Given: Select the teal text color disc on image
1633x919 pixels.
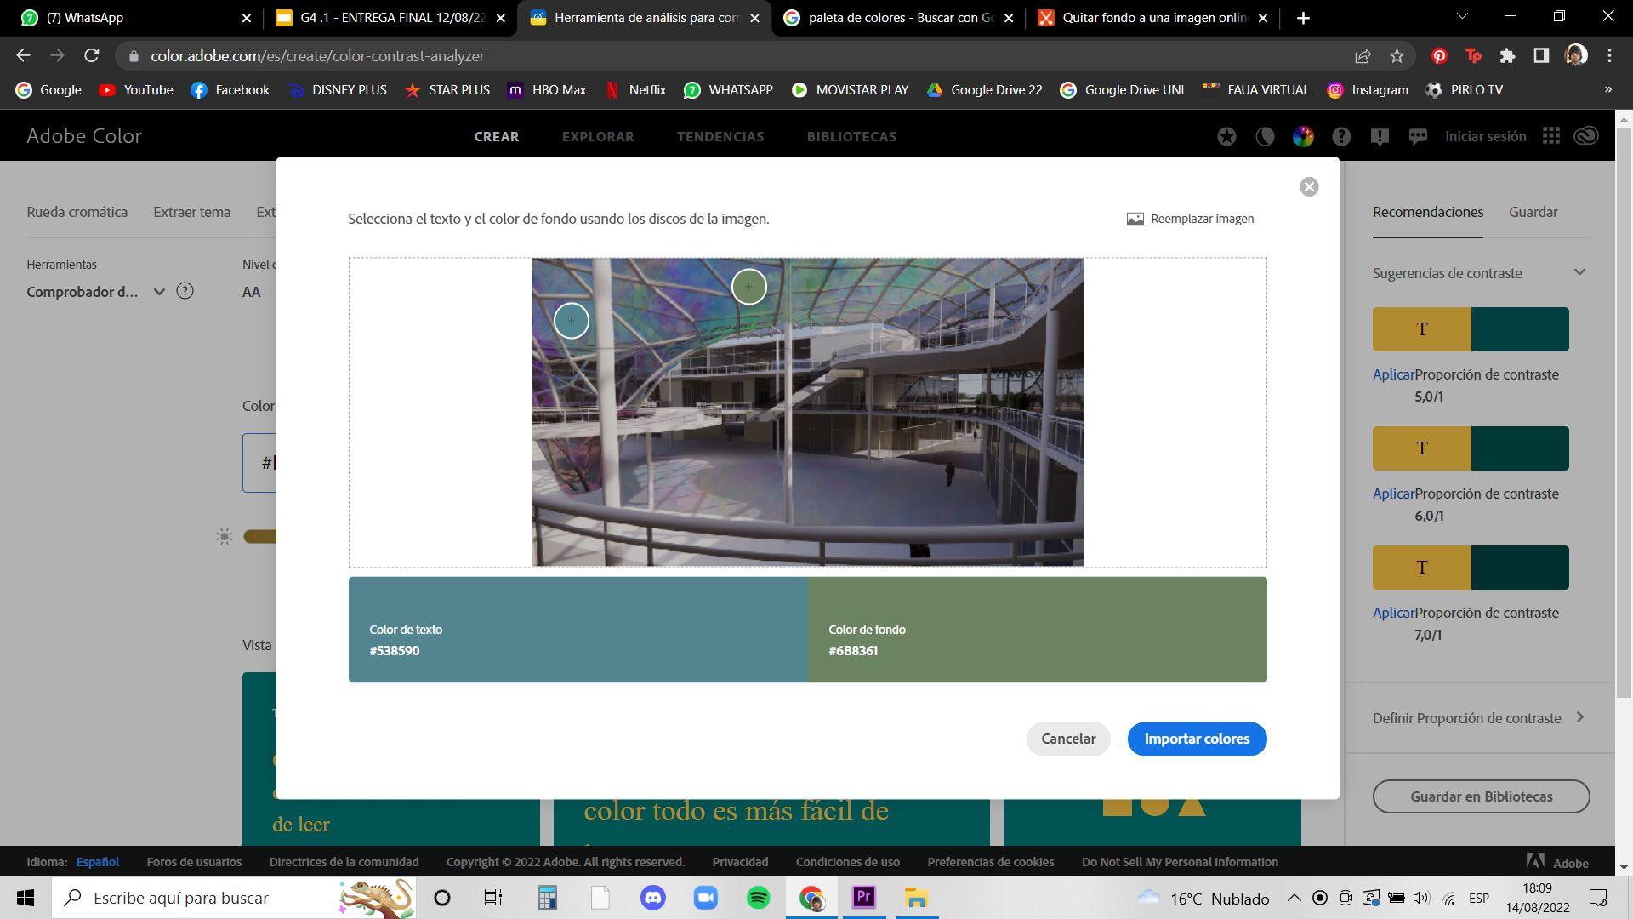Looking at the screenshot, I should click(x=572, y=321).
